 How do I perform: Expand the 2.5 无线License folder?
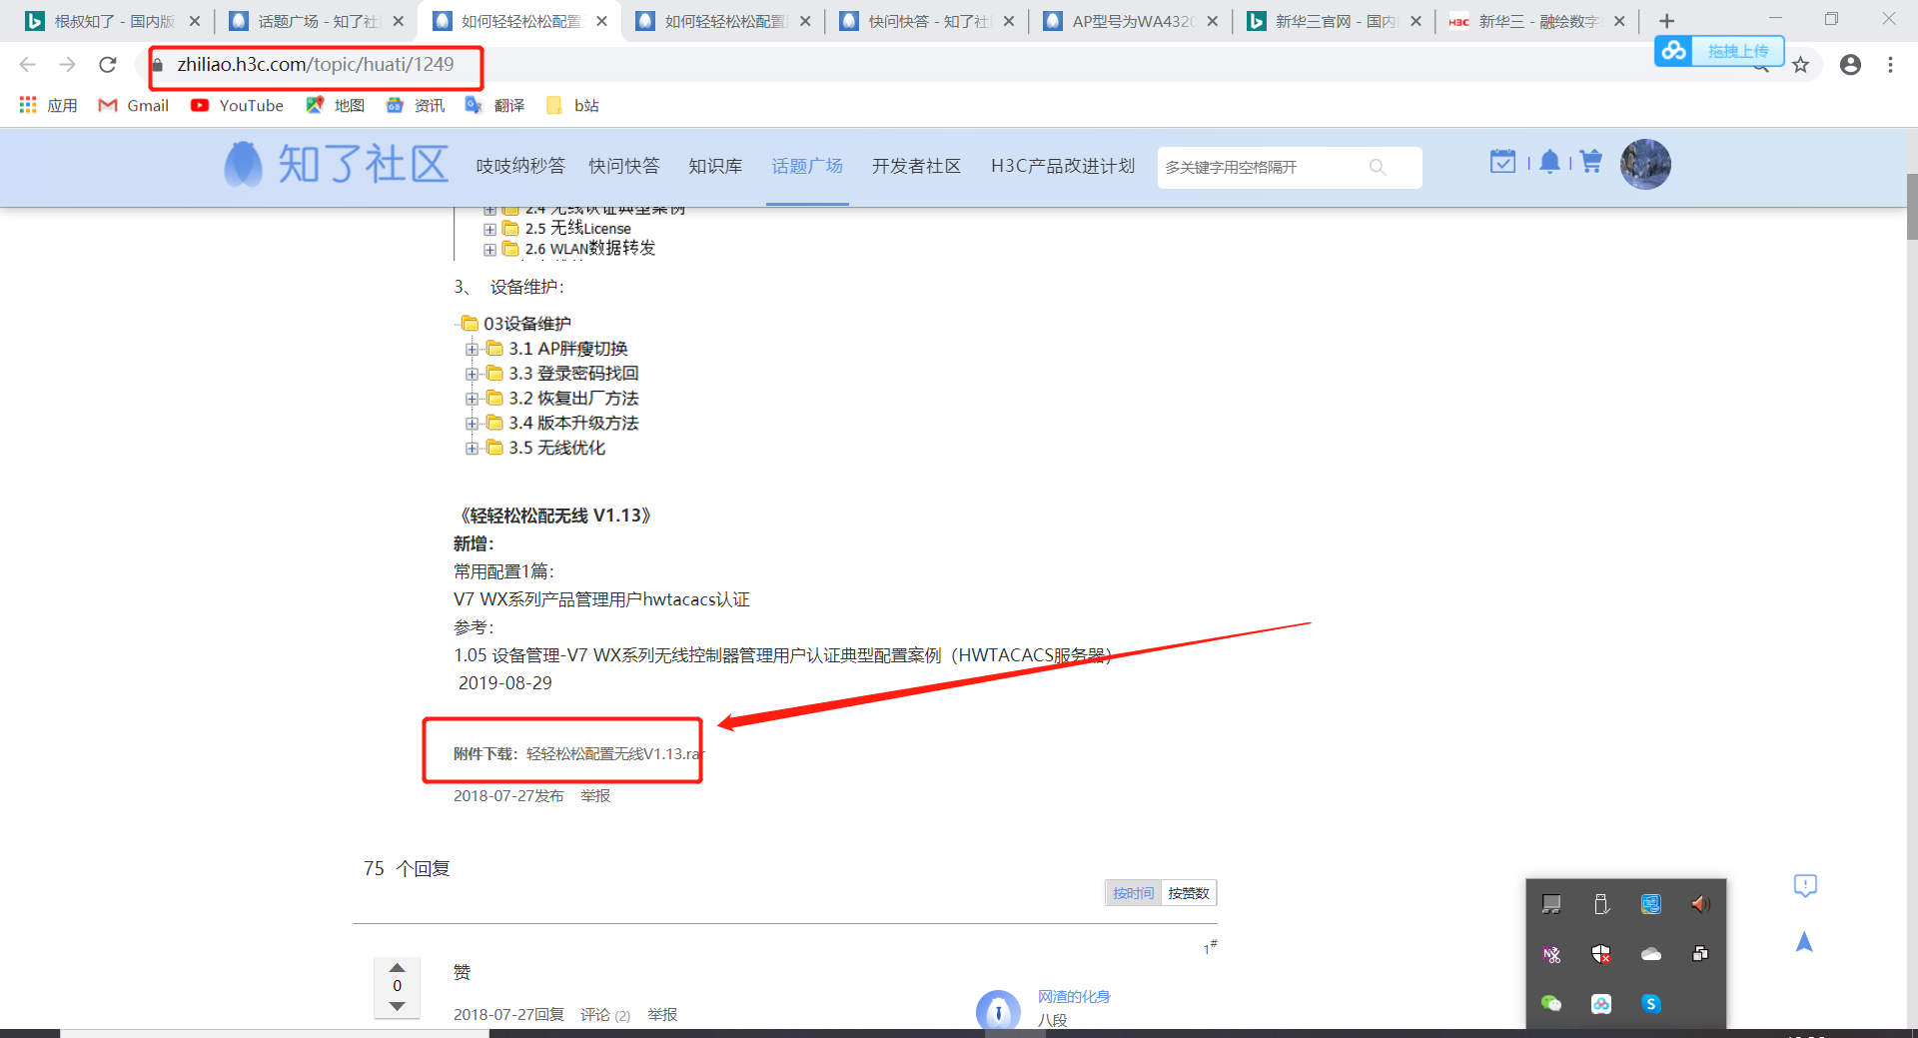pos(489,229)
